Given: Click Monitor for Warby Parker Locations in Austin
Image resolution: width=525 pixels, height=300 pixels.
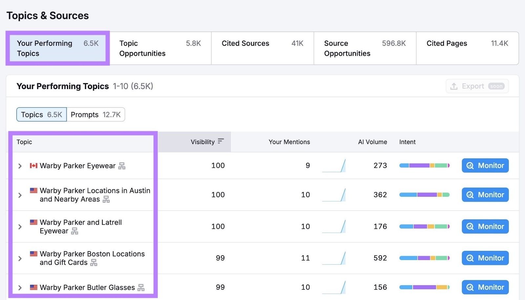Looking at the screenshot, I should coord(485,195).
